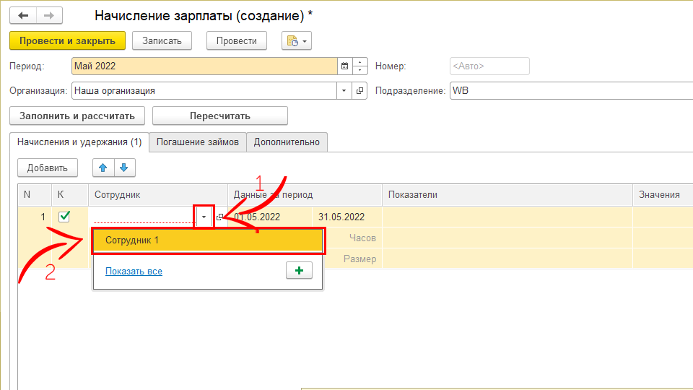This screenshot has width=693, height=390.
Task: Open the Организация record link icon
Action: 359,91
